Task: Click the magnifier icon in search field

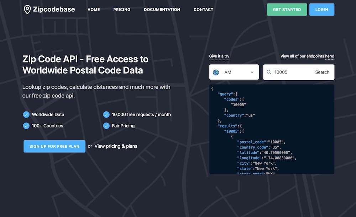Action: [x=269, y=72]
